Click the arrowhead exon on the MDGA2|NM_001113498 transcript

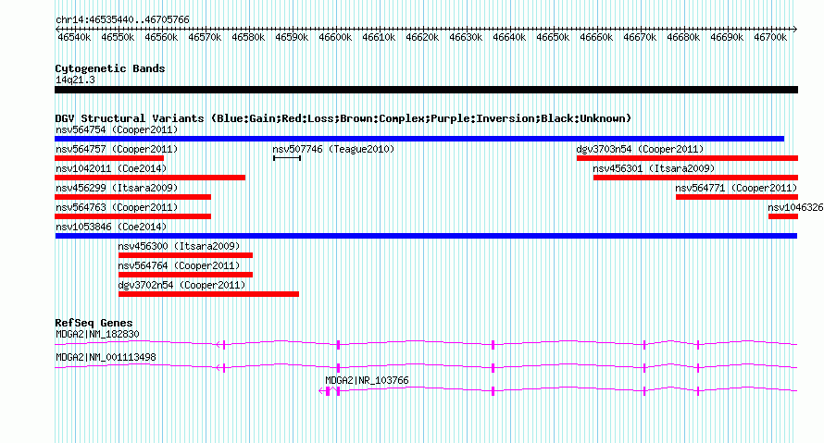tap(220, 368)
